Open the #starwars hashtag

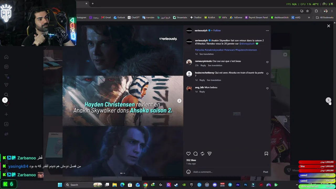point(229,50)
